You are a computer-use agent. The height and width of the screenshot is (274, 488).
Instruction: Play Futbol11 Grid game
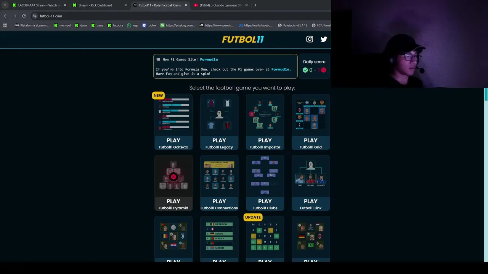pyautogui.click(x=311, y=143)
